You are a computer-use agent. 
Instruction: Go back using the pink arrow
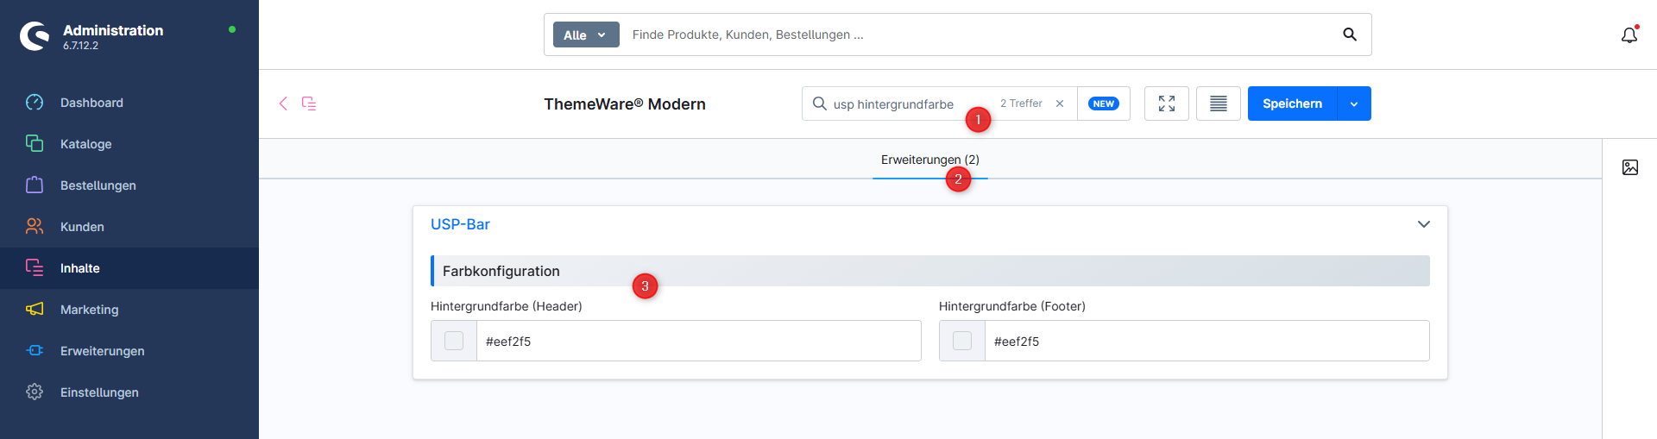click(283, 103)
